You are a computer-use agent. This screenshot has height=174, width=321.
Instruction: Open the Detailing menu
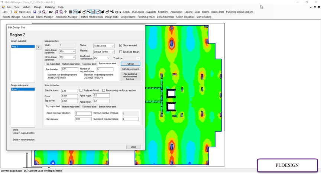click(50, 7)
